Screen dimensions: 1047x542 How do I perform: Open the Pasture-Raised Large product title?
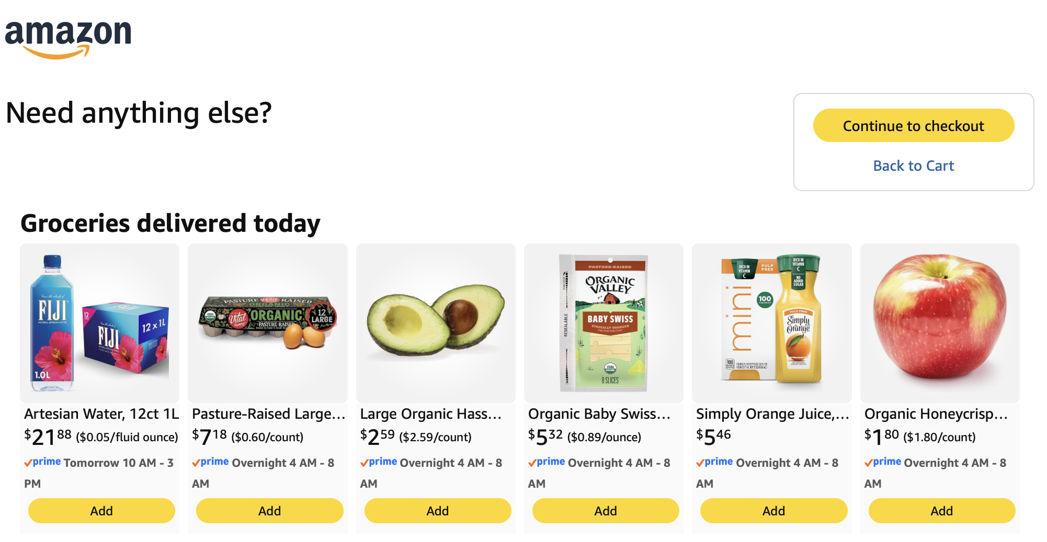coord(269,414)
